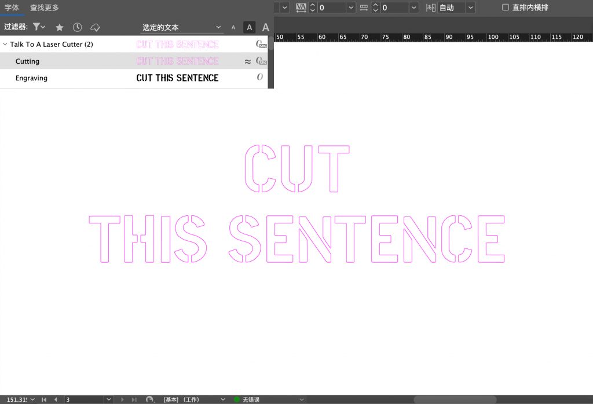Open the 选定的文本 sample text dropdown
The image size is (593, 404).
click(x=181, y=27)
